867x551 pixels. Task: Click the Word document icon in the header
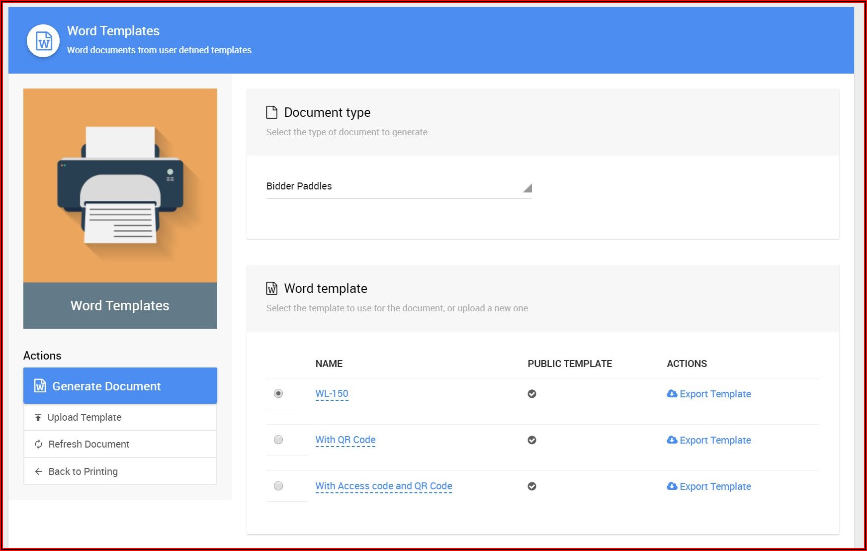[43, 41]
